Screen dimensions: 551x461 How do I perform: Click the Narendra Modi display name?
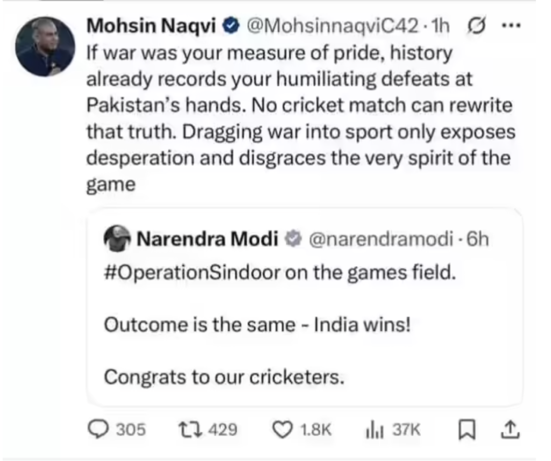[x=208, y=239]
